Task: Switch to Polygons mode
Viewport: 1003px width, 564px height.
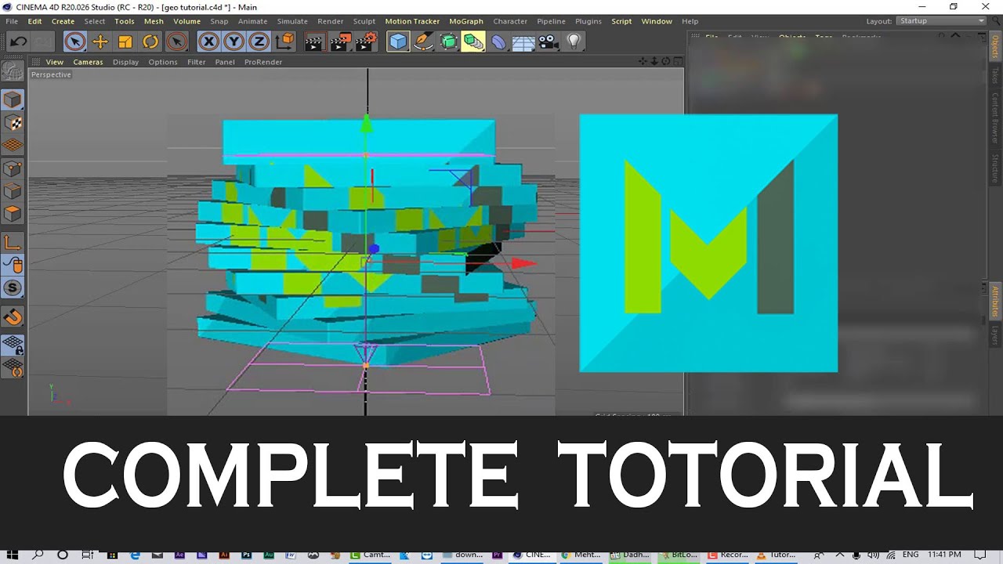Action: coord(13,214)
